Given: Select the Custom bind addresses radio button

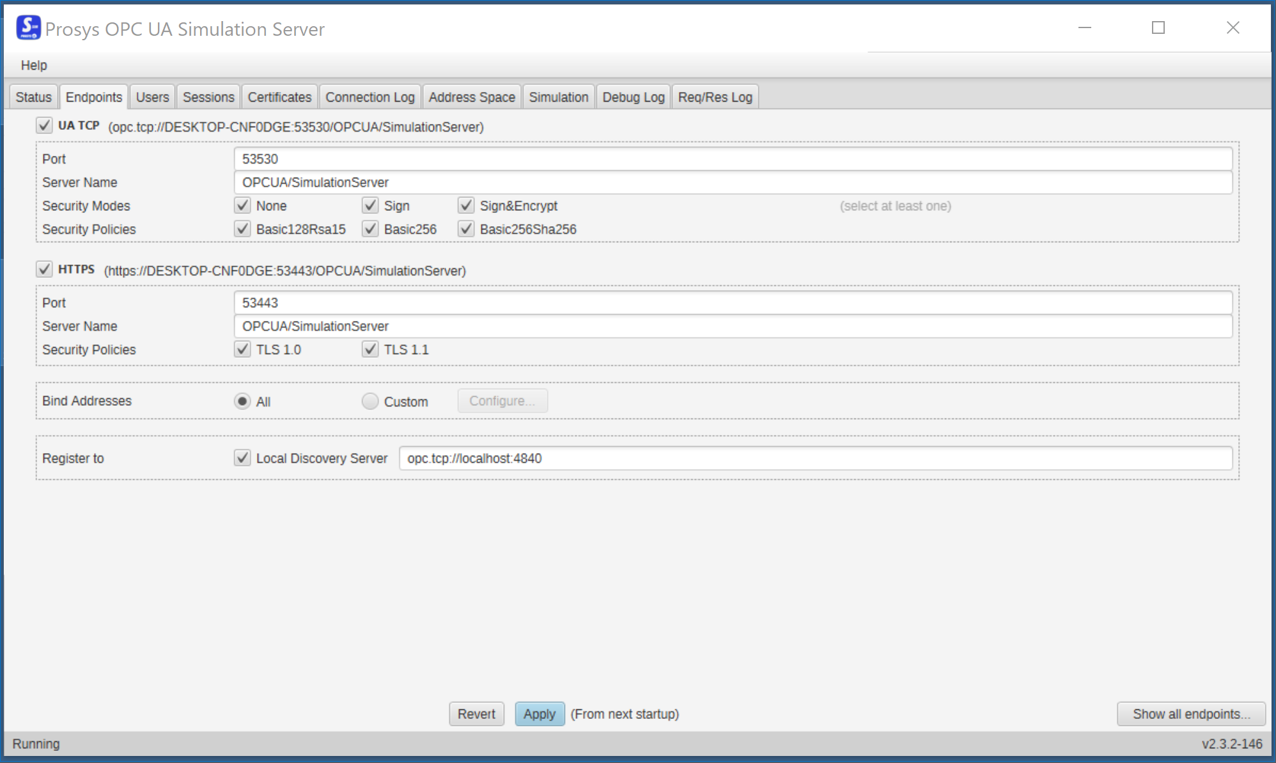Looking at the screenshot, I should tap(370, 401).
